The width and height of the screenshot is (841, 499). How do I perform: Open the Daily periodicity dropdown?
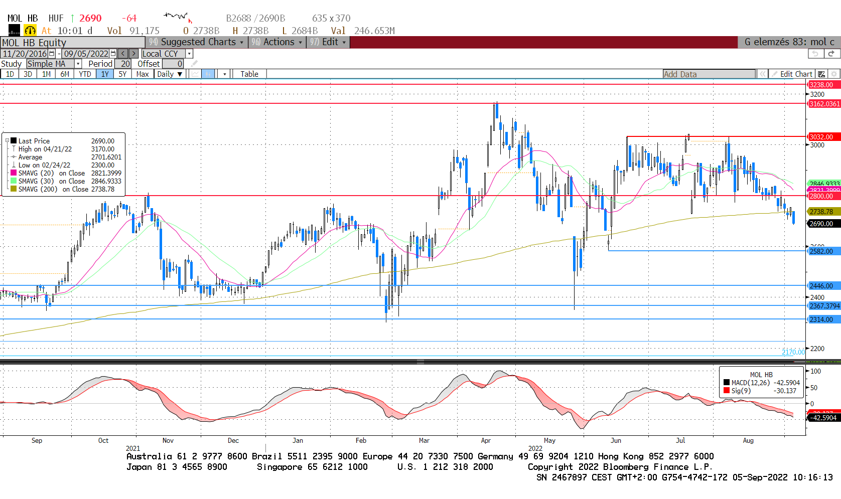coord(170,74)
